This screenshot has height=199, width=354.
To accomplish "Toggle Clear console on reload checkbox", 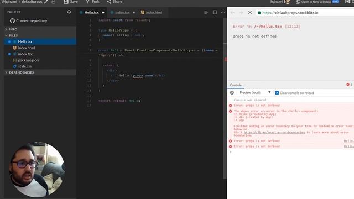I will 277,93.
